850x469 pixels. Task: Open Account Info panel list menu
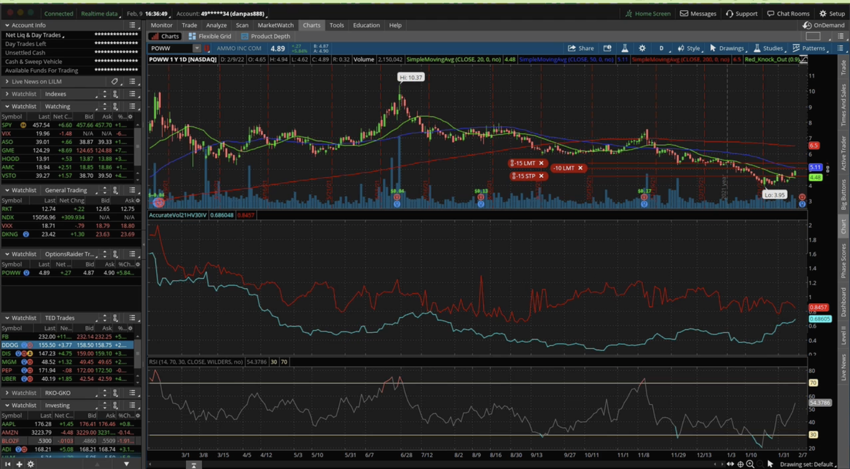click(x=132, y=25)
